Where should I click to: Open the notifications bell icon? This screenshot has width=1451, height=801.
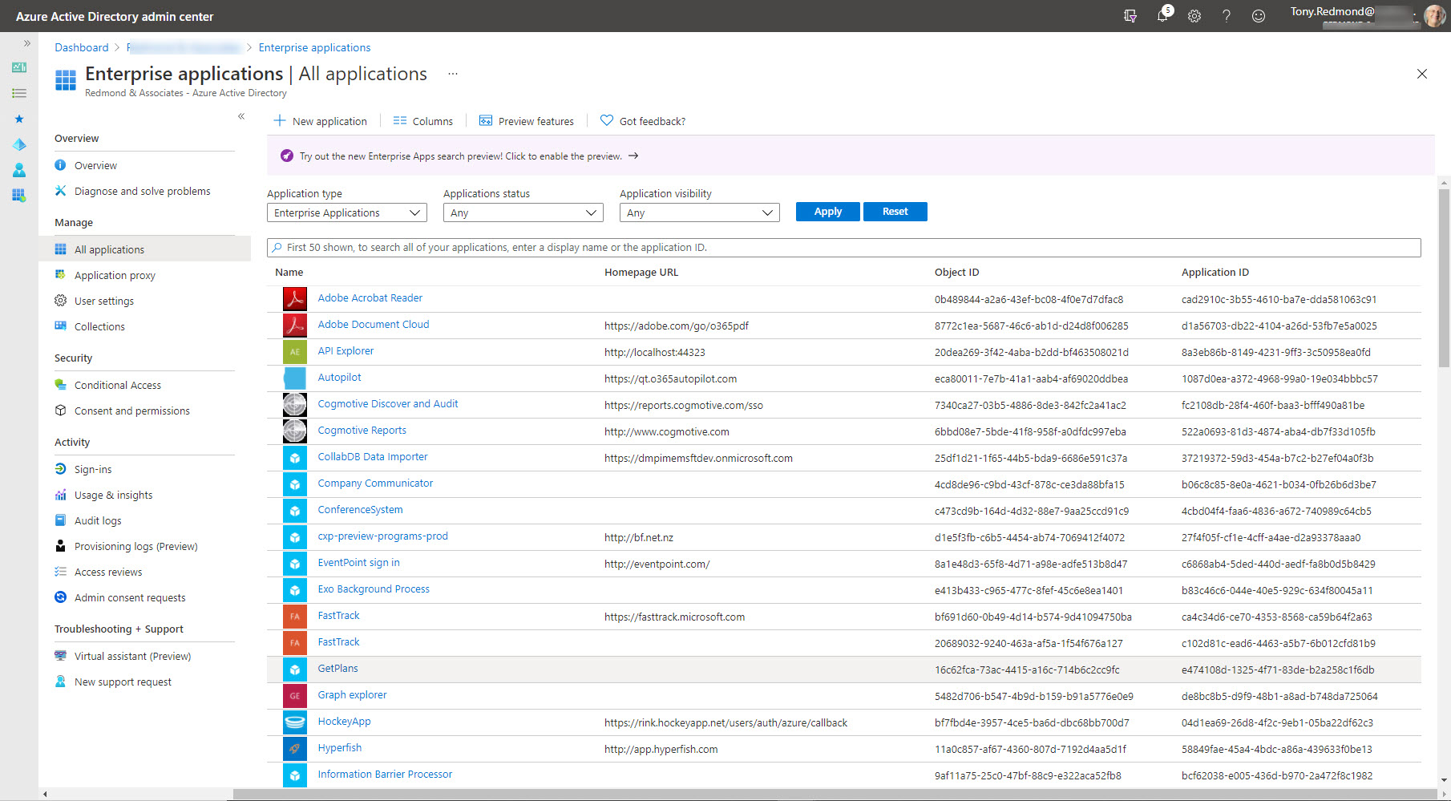(1162, 15)
